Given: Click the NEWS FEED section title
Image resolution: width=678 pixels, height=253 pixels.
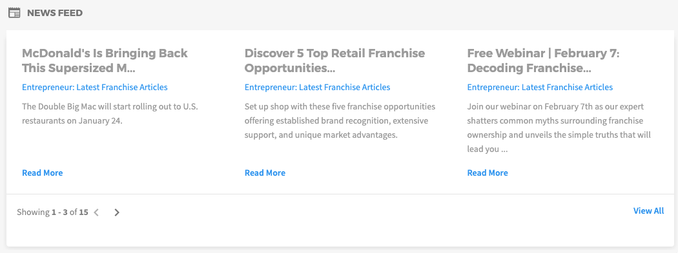Looking at the screenshot, I should click(55, 13).
